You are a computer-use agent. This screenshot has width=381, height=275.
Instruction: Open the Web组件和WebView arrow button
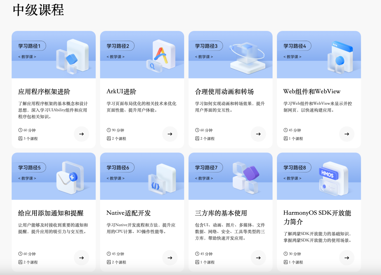[x=347, y=134]
